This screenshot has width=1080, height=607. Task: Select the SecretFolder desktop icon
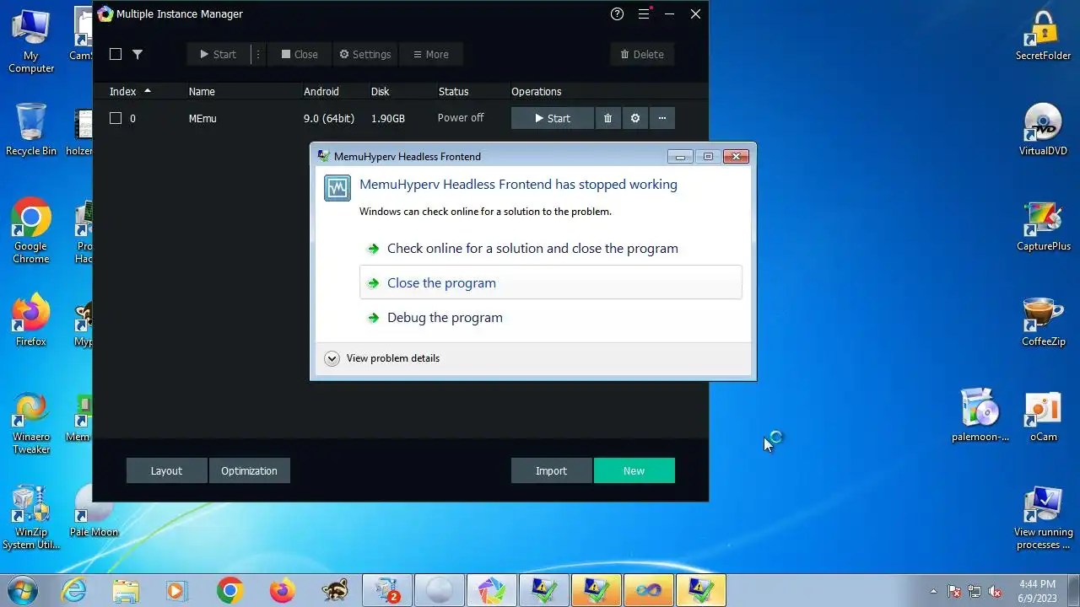coord(1043,35)
